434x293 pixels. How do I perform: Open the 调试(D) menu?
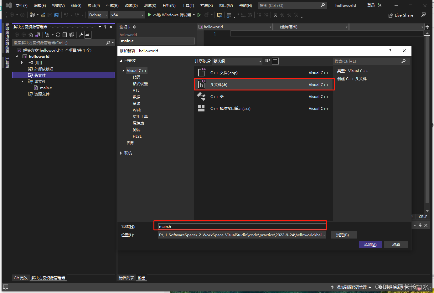click(131, 5)
